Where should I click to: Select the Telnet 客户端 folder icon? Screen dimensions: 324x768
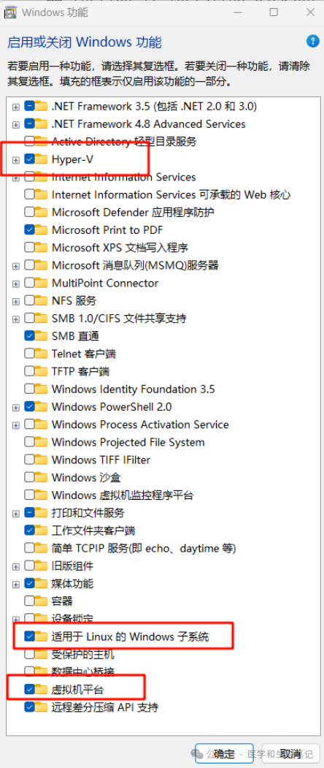pos(41,354)
